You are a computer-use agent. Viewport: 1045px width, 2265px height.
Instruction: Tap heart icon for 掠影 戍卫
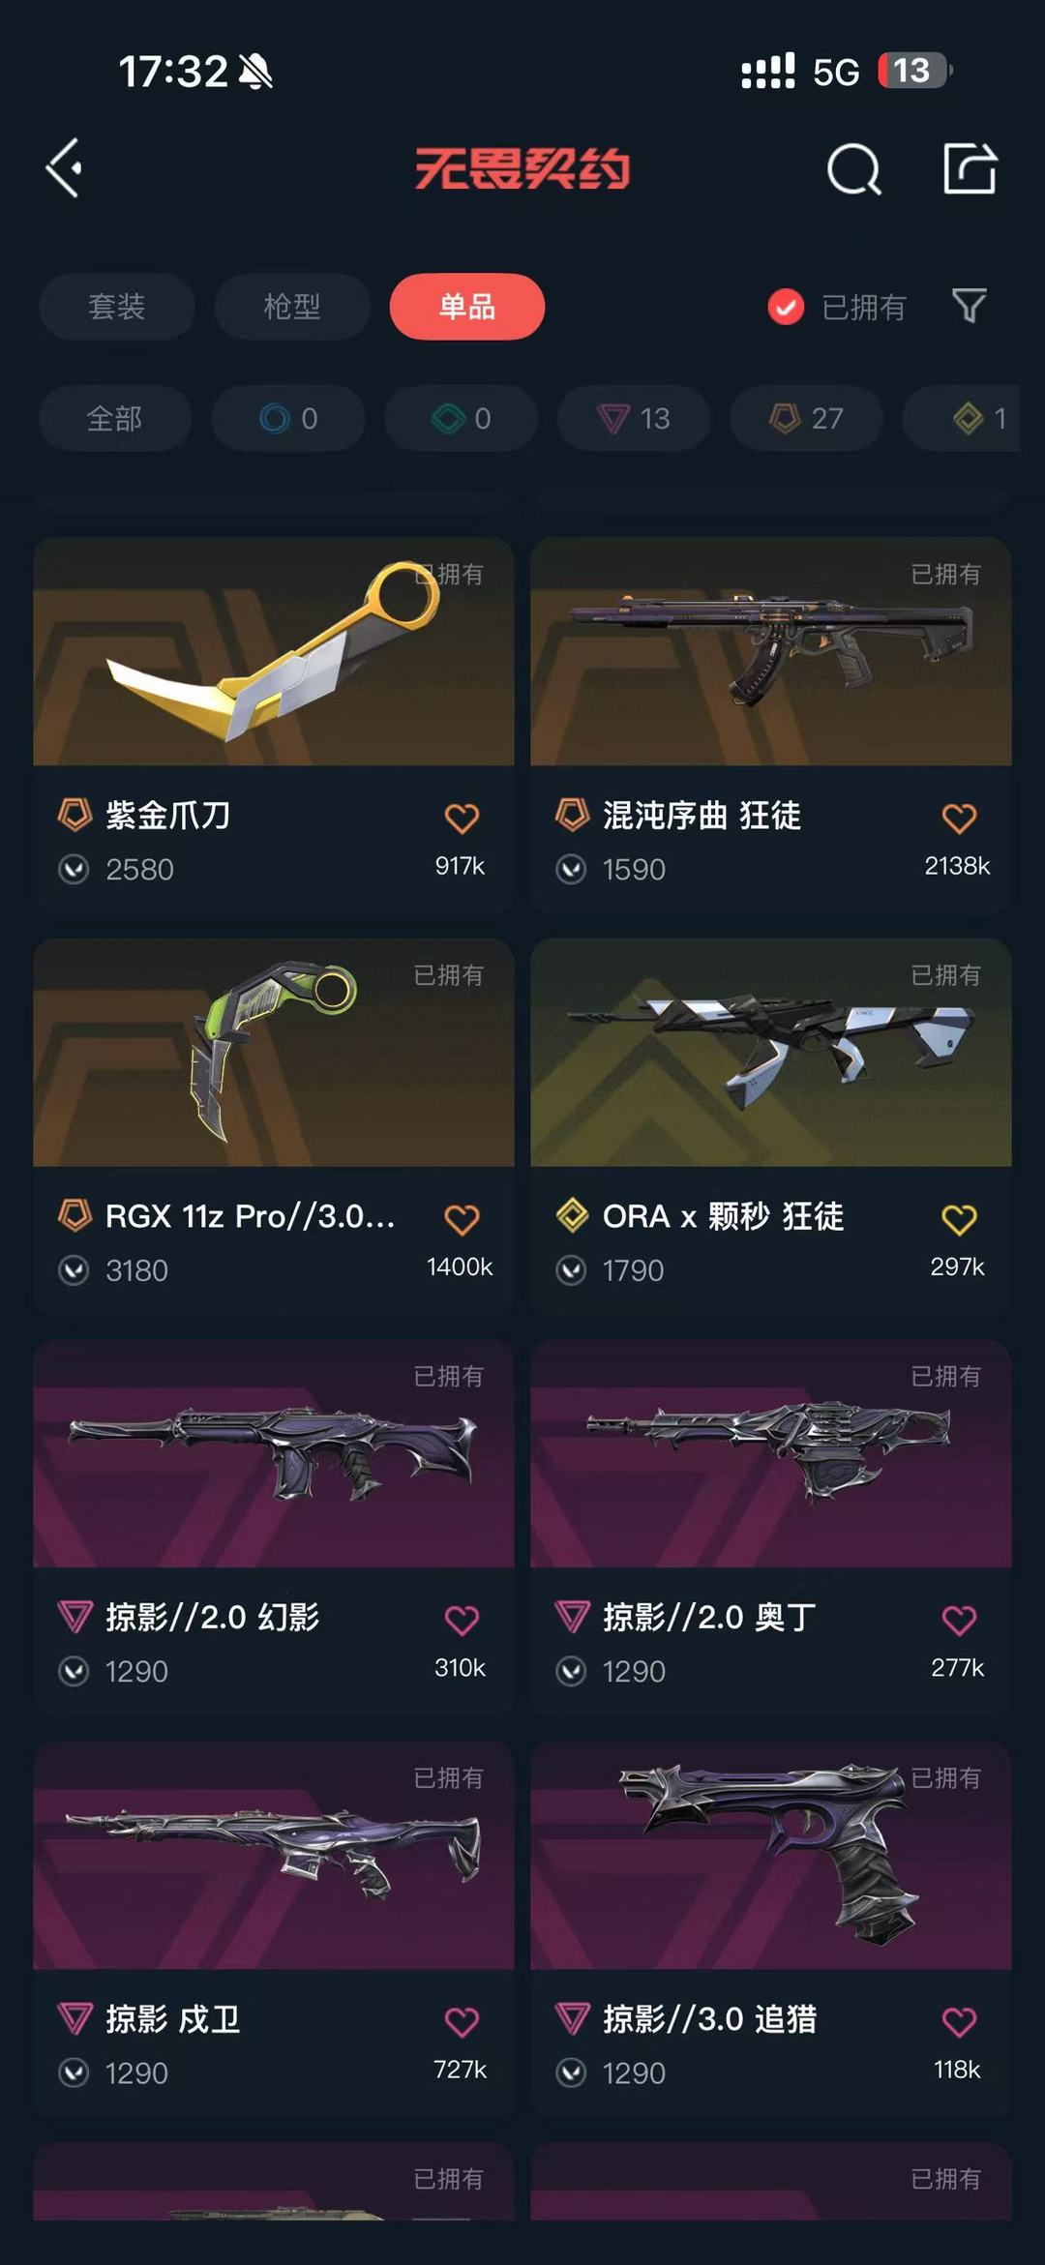462,2021
